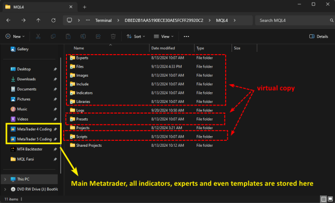Close the MQL4 tab

(x=71, y=7)
